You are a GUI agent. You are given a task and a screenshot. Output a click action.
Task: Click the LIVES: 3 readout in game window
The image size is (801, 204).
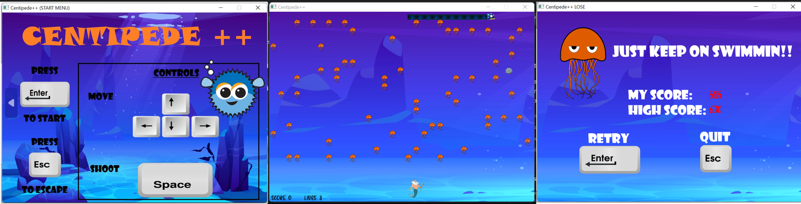pos(313,198)
